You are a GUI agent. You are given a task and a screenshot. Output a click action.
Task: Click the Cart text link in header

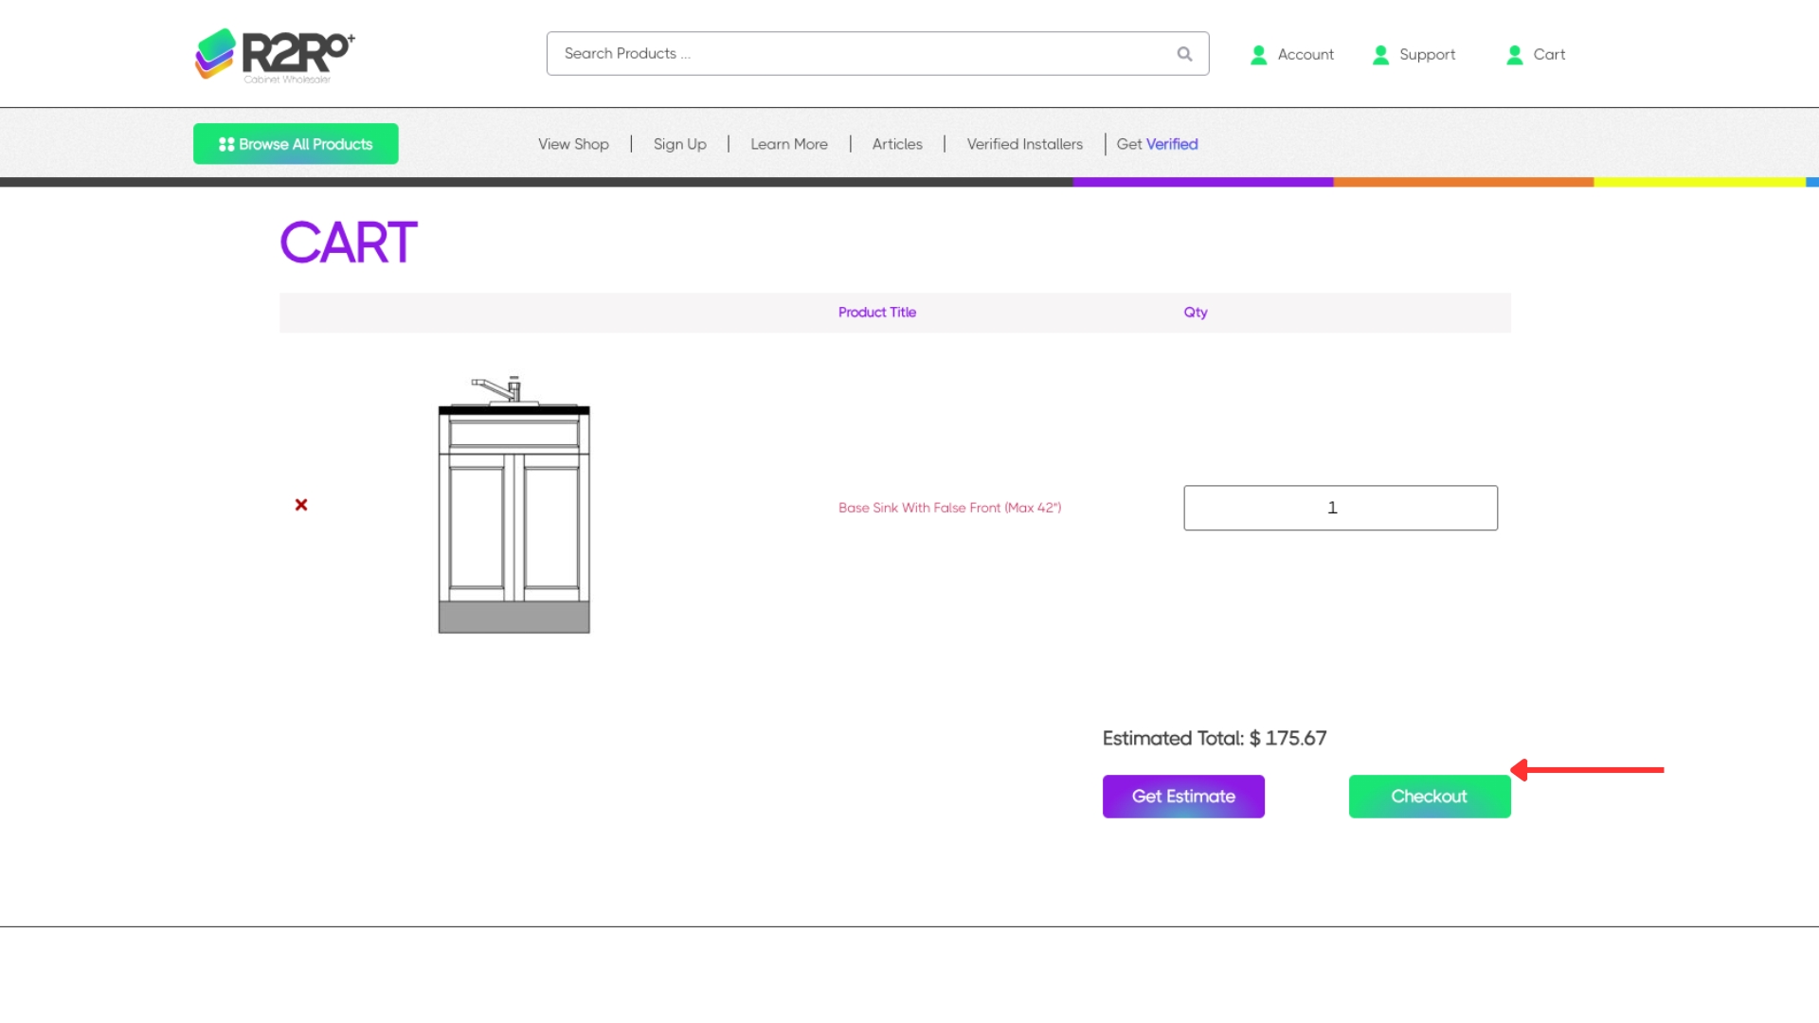[x=1548, y=55]
